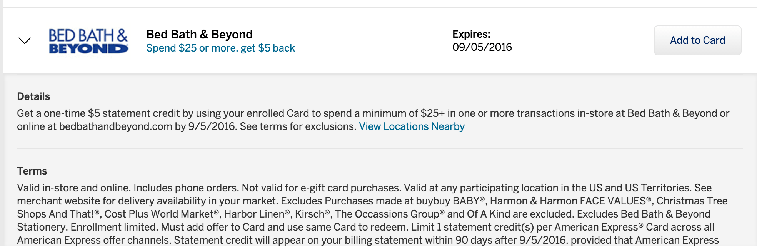Viewport: 757px width, 246px height.
Task: Click the Cost Plus World Market text
Action: click(162, 214)
